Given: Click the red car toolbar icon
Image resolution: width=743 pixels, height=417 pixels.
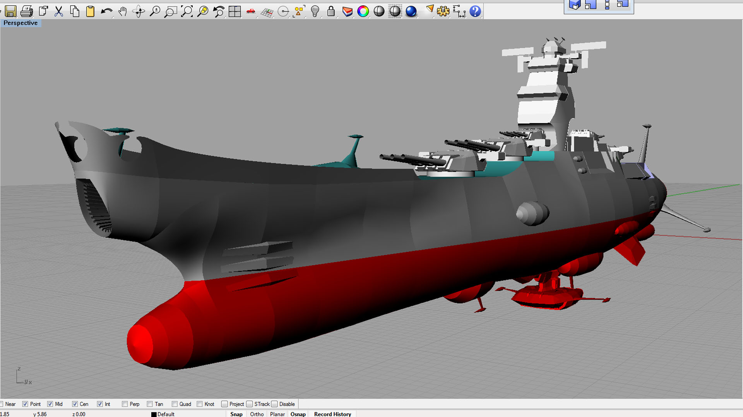Looking at the screenshot, I should tap(251, 11).
